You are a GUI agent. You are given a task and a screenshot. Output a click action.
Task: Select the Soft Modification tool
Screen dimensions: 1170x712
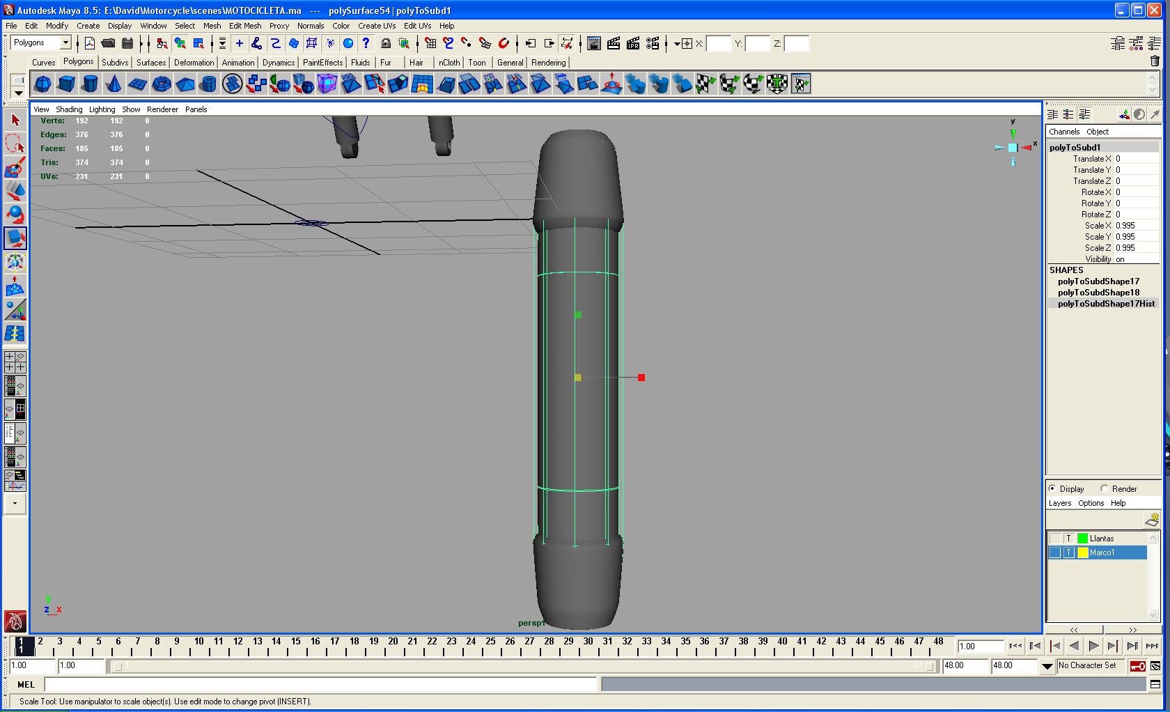tap(15, 286)
